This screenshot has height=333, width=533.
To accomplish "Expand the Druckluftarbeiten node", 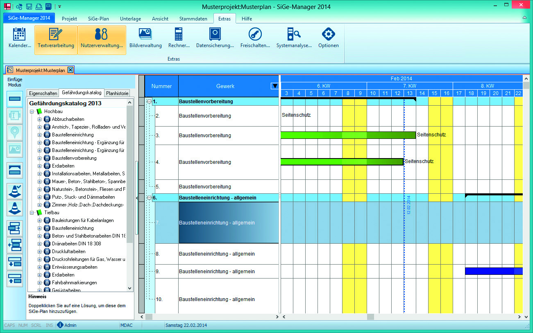I will (40, 251).
